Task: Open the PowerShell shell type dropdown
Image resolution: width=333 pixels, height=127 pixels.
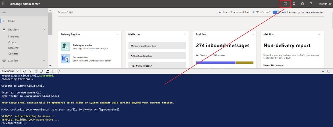Action: [10, 71]
